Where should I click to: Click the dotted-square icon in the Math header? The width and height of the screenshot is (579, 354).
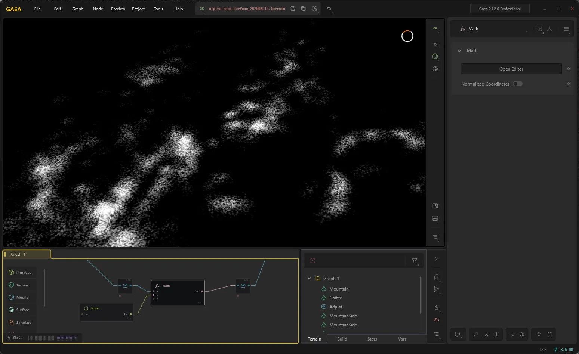pyautogui.click(x=540, y=29)
